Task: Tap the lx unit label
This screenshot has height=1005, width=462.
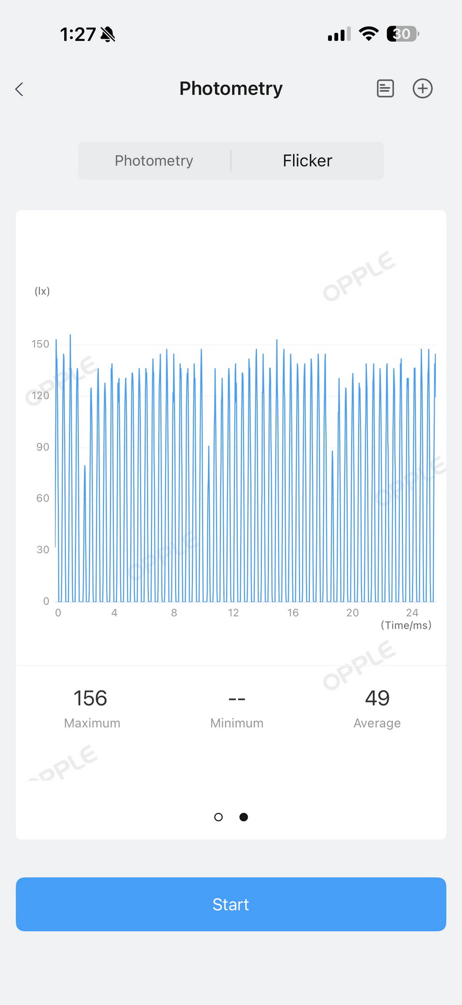Action: [42, 291]
